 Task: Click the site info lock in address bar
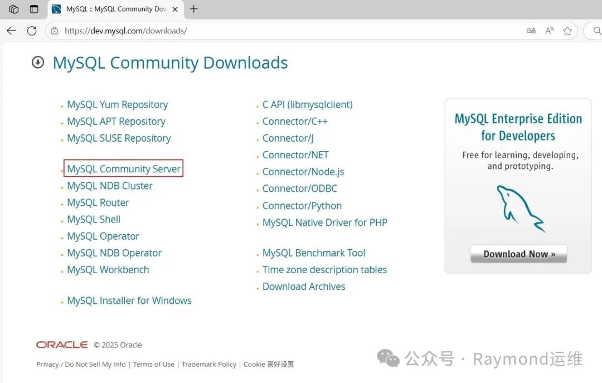(x=54, y=31)
